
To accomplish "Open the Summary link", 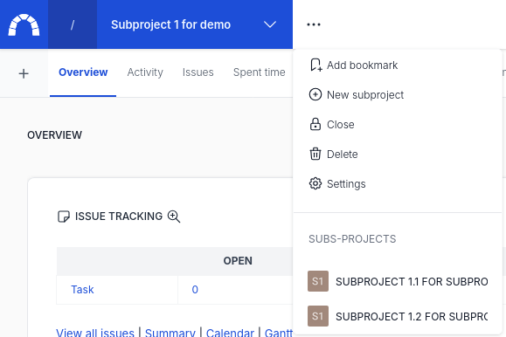I will 170,333.
